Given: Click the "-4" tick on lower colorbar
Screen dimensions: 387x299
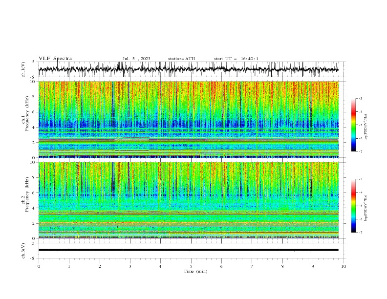Looking at the screenshot, I should (360, 192).
